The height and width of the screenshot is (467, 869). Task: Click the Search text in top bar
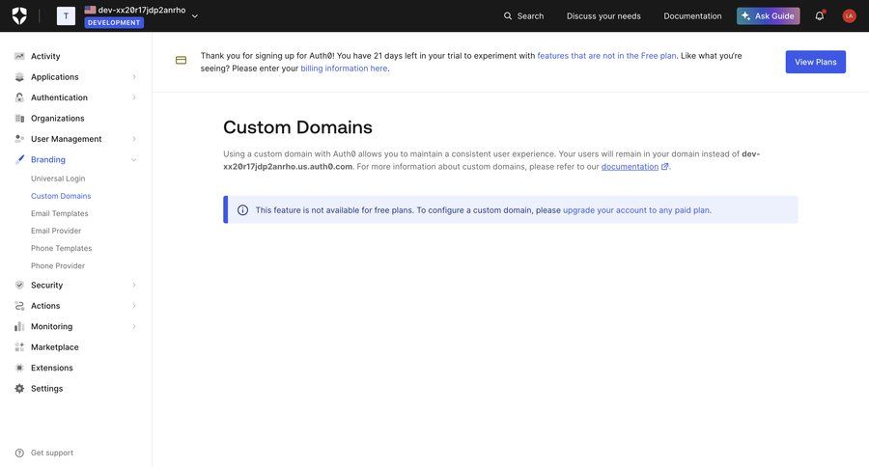tap(530, 16)
